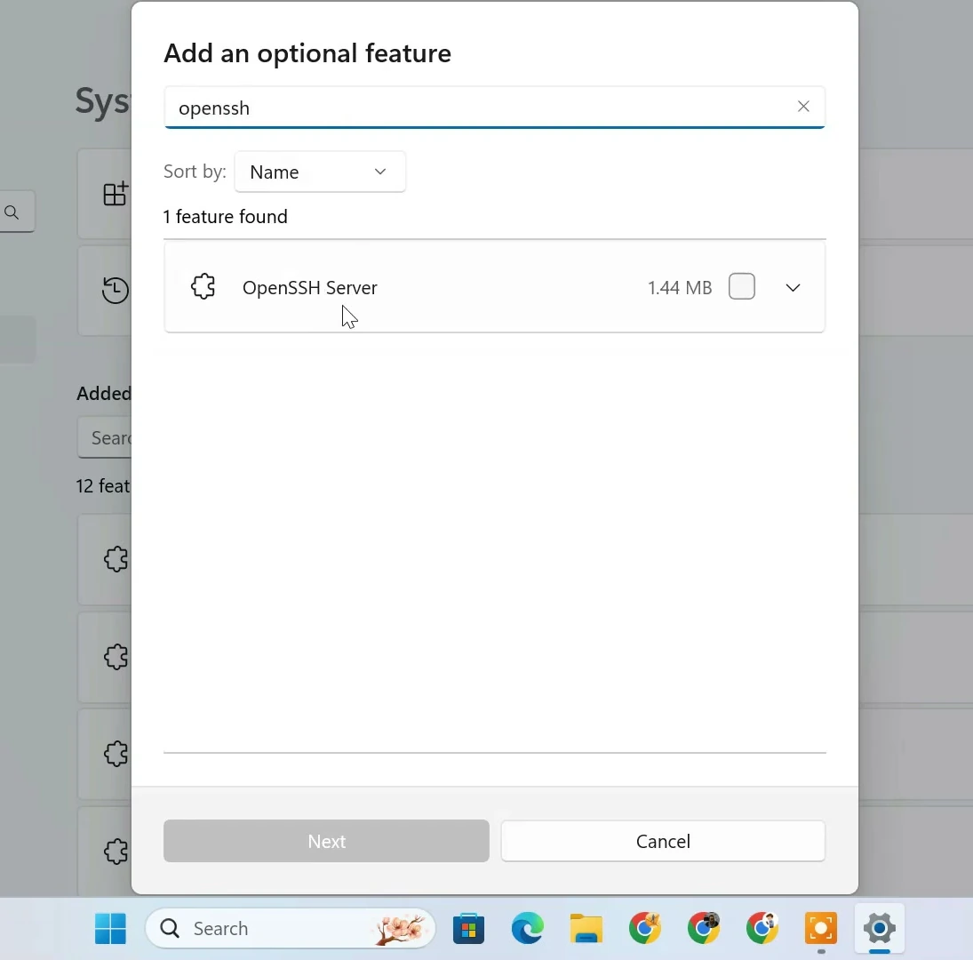The height and width of the screenshot is (960, 973).
Task: Click the Settings gear in taskbar
Action: (x=880, y=928)
